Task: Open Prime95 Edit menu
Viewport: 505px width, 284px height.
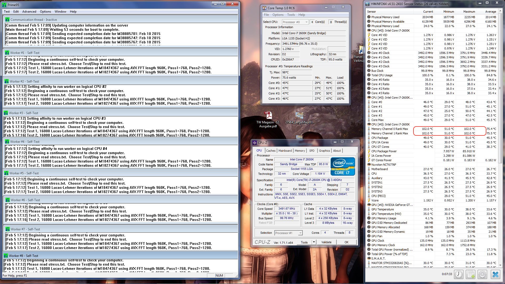Action: click(x=16, y=12)
